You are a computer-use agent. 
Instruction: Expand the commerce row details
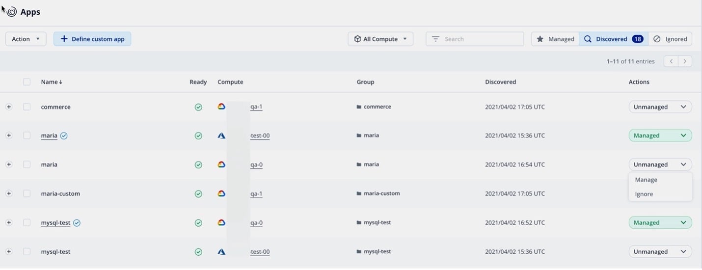pos(9,107)
